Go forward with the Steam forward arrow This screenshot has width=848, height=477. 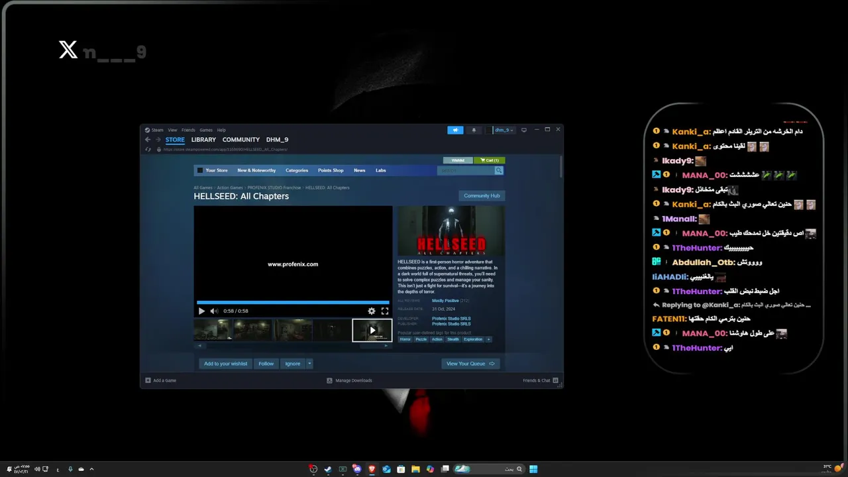[158, 140]
